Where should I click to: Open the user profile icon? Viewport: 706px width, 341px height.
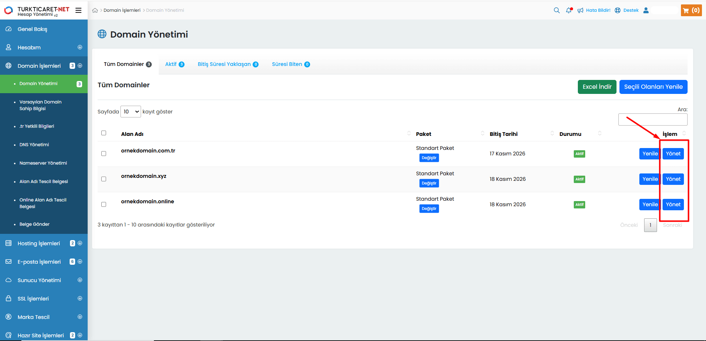pos(646,10)
